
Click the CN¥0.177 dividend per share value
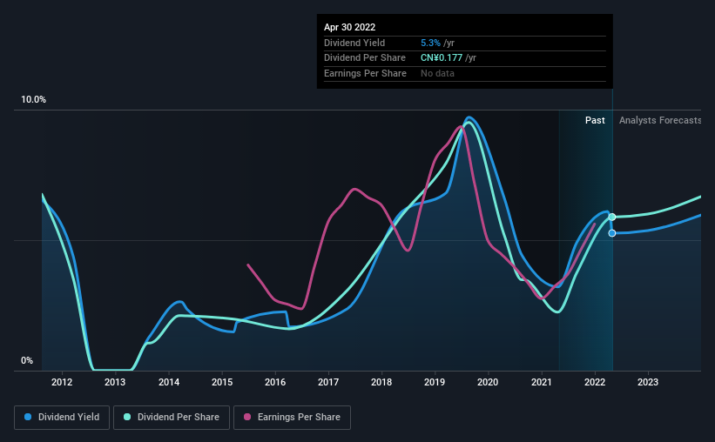click(x=442, y=58)
